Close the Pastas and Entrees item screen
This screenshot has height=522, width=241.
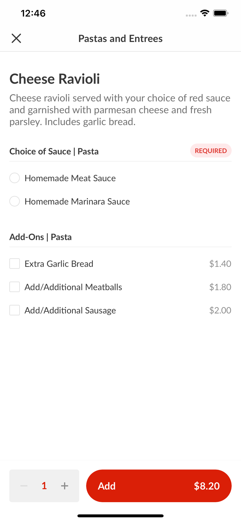point(16,38)
